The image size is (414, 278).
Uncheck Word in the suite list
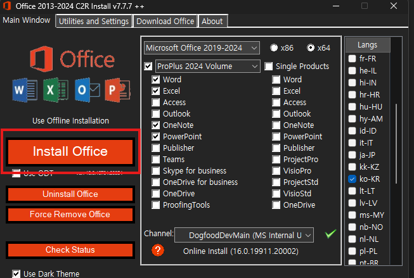click(x=156, y=79)
